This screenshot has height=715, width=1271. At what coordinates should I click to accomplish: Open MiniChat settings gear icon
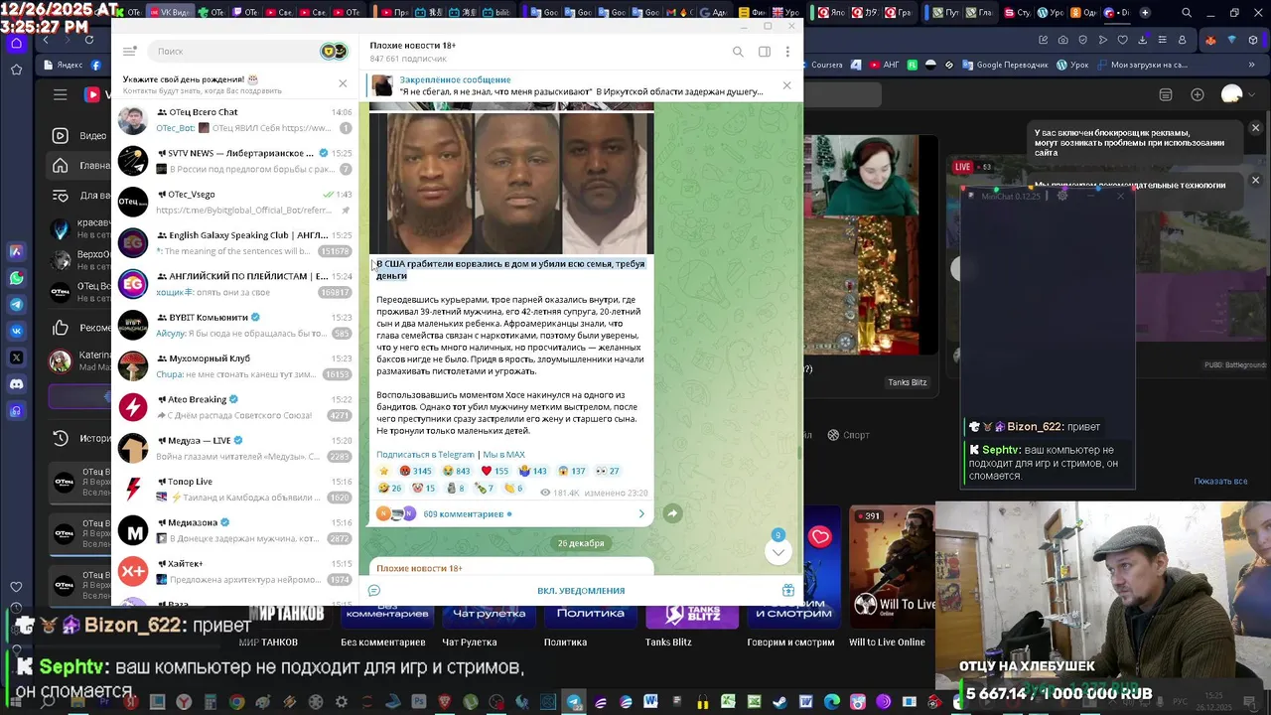click(1062, 196)
